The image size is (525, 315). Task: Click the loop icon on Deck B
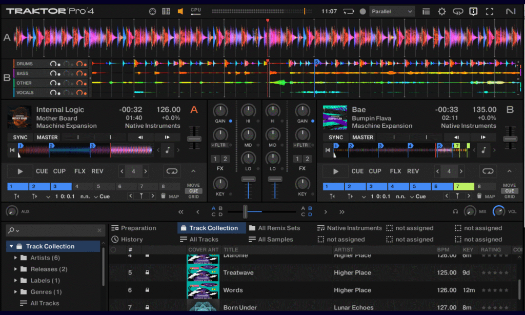pos(488,171)
